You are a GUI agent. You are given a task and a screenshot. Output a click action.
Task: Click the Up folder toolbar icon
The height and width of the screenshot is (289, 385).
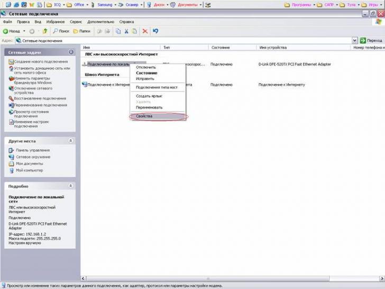(45, 31)
